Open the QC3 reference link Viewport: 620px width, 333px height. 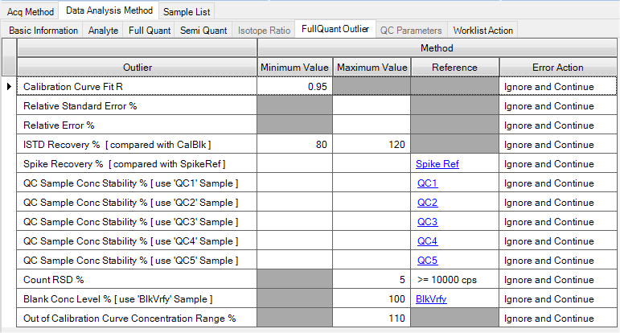click(x=428, y=222)
